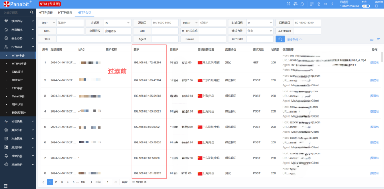Click the 源端口 input field
384x189 pixels.
click(165, 23)
